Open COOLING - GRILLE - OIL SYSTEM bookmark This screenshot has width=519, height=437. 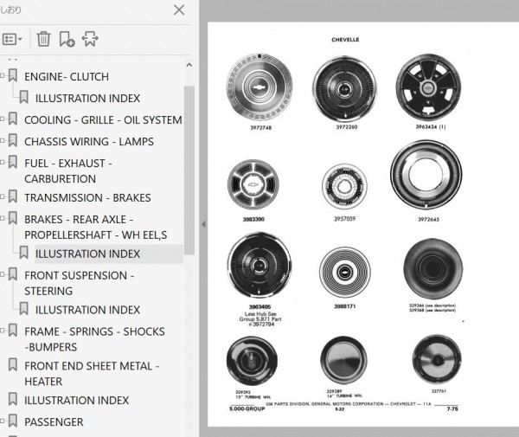pos(103,119)
